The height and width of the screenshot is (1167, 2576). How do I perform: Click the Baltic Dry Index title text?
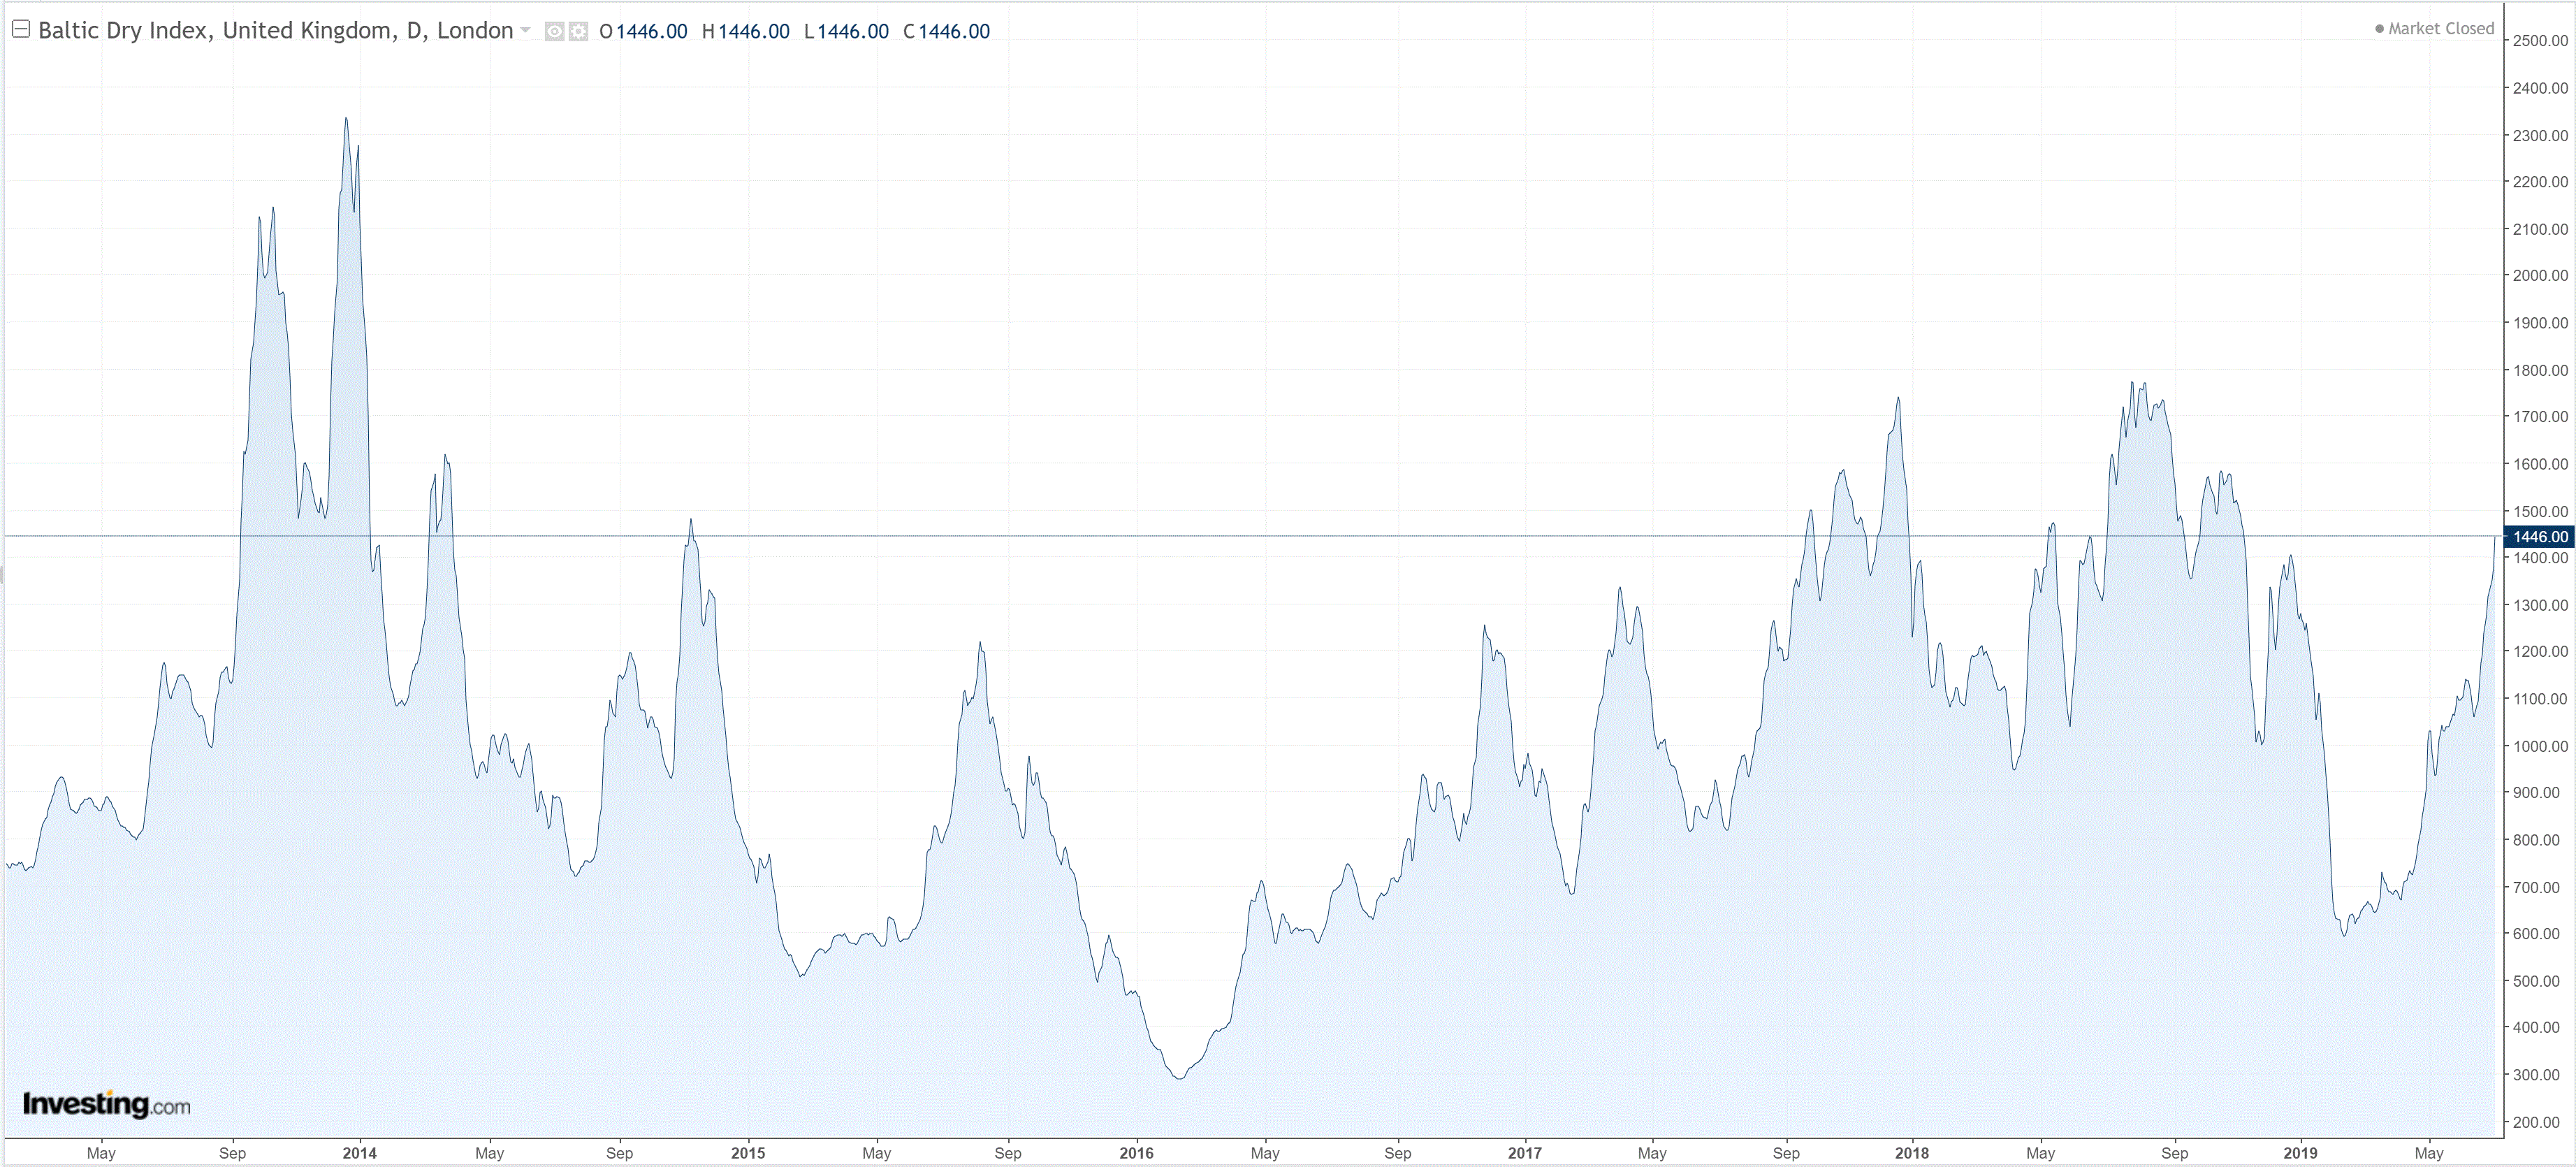[275, 30]
